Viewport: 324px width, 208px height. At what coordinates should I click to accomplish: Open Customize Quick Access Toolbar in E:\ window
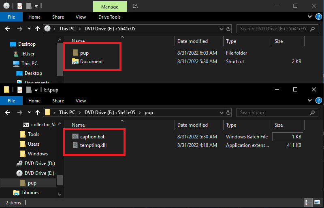(x=36, y=6)
